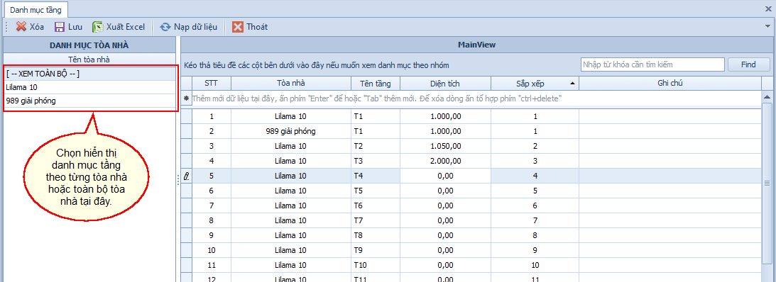Viewport: 776px width, 282px height.
Task: Click cell 989 giải phóng in row 2
Action: pos(291,132)
